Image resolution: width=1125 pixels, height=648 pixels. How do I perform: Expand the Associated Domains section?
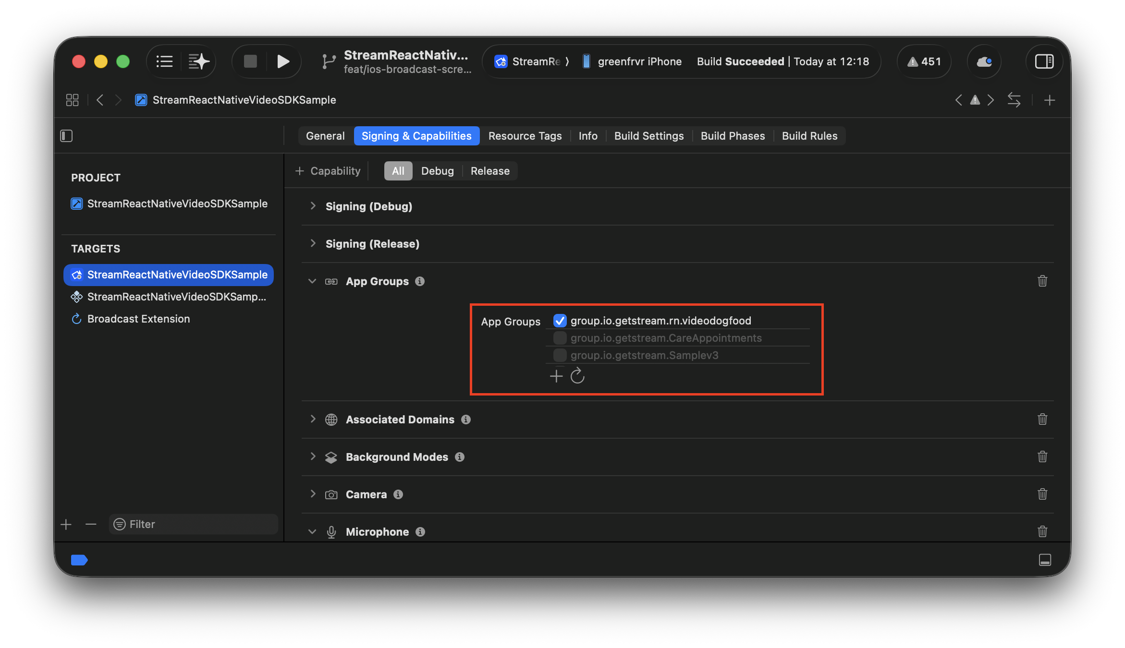(313, 419)
